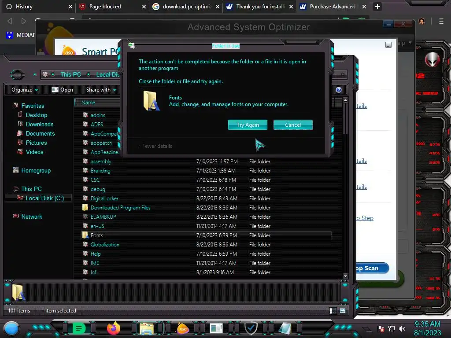The height and width of the screenshot is (338, 451).
Task: Click the file list scroll-down arrow
Action: [345, 276]
